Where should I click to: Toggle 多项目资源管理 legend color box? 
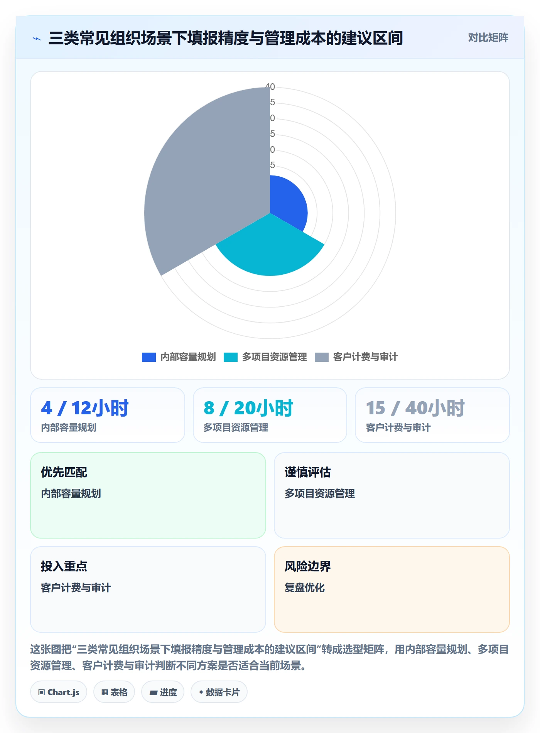231,357
